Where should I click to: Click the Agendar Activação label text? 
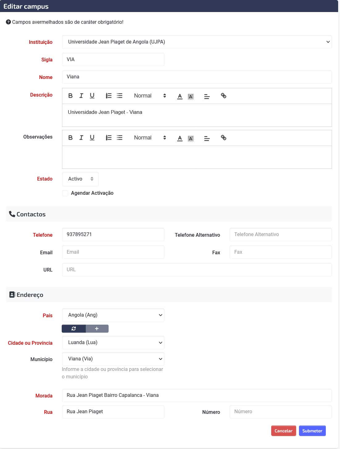pyautogui.click(x=92, y=193)
